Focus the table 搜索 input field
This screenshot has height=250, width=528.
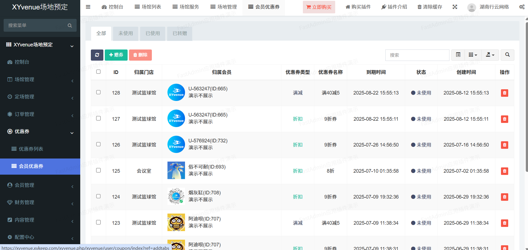pyautogui.click(x=417, y=55)
